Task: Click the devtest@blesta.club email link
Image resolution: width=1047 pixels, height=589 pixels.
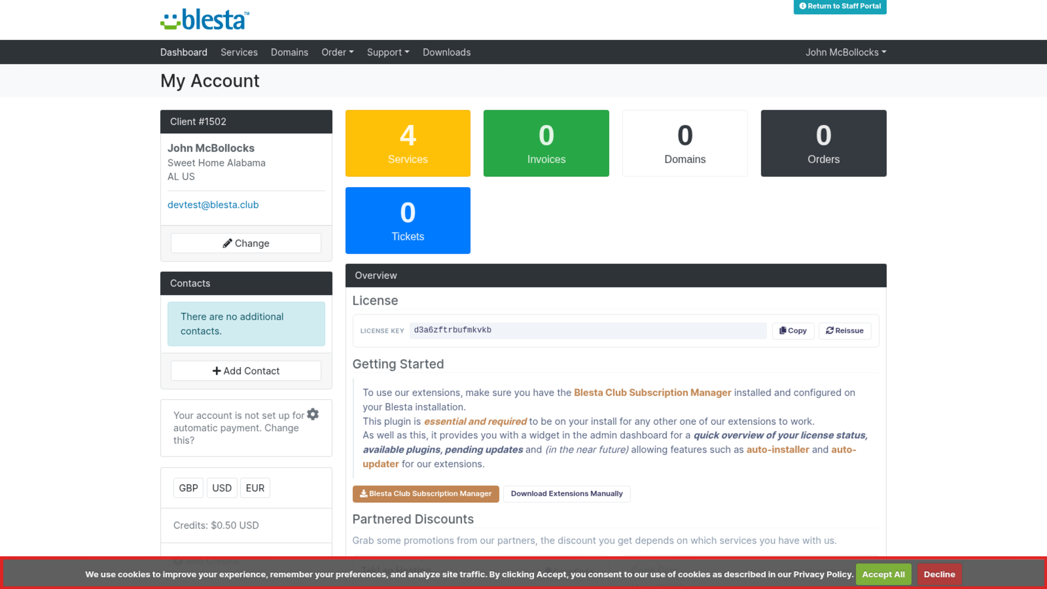Action: pyautogui.click(x=213, y=205)
